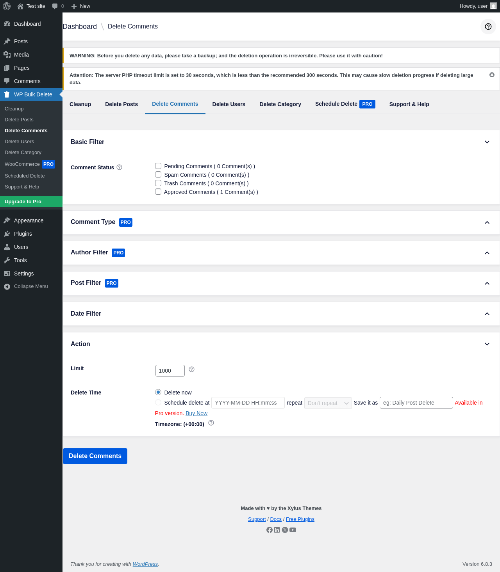Click the Timezone help icon
Viewport: 500px width, 572px height.
tap(211, 423)
